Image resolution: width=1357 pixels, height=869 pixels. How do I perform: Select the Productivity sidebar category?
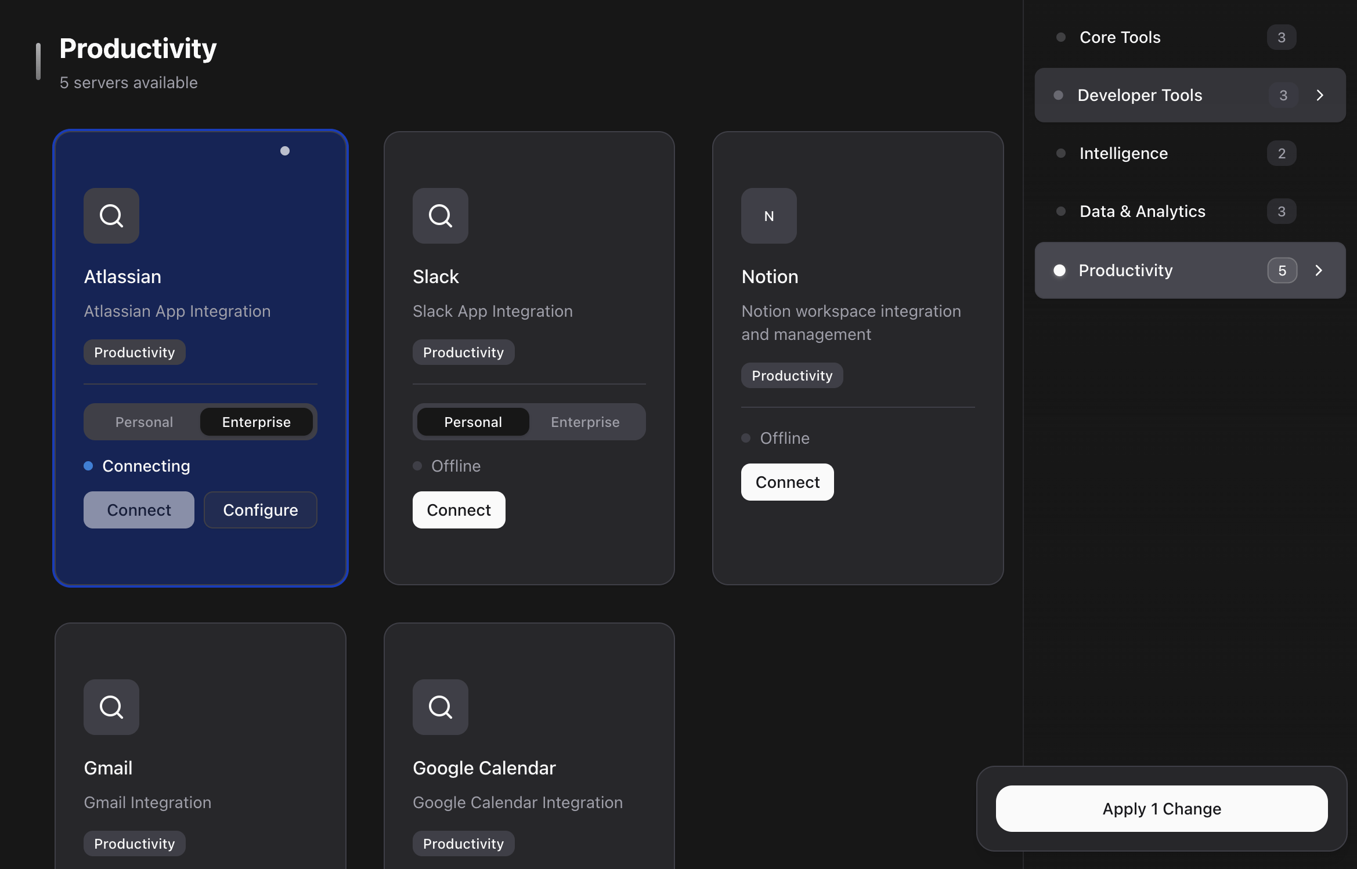[1190, 270]
